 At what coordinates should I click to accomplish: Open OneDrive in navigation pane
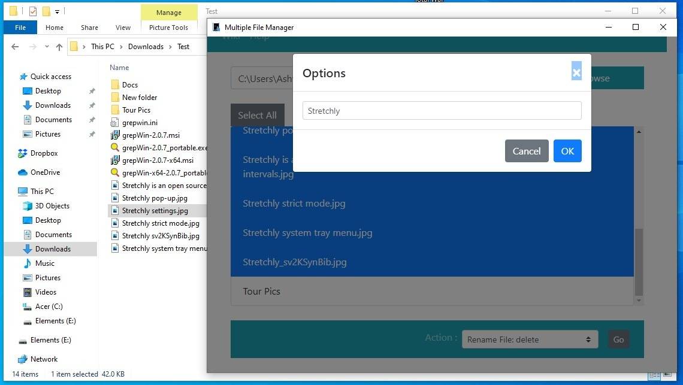click(45, 172)
